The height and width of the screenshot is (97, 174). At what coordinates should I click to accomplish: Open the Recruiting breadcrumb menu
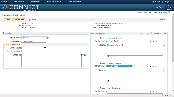point(36,2)
